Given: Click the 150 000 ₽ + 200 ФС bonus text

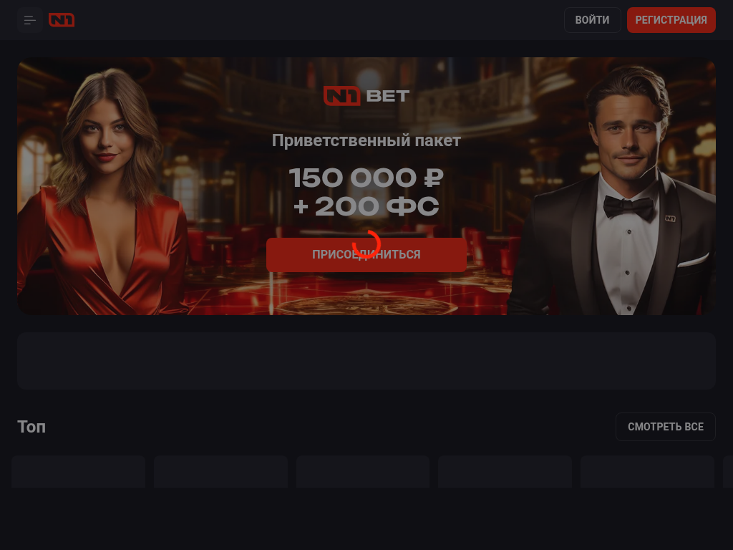Looking at the screenshot, I should (366, 192).
